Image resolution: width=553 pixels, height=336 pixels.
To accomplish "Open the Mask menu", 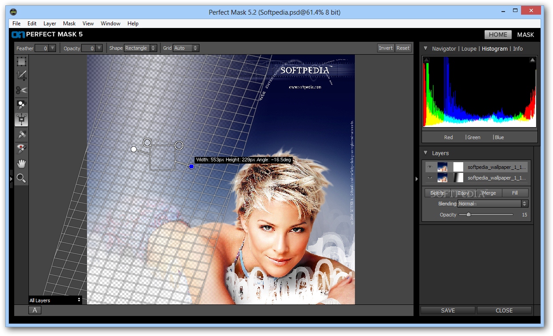I will tap(69, 24).
